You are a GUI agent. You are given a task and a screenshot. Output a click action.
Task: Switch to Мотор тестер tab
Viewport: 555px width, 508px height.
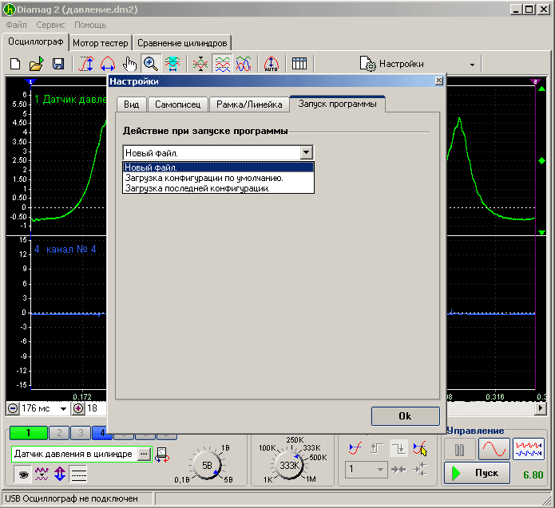point(100,43)
